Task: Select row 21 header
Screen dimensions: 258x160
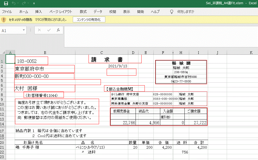Action: (3, 147)
